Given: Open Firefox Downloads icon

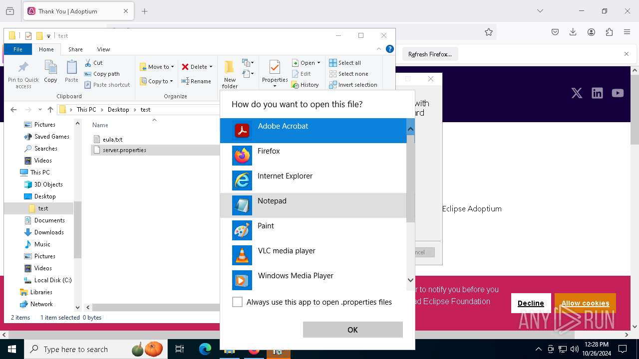Looking at the screenshot, I should (573, 32).
